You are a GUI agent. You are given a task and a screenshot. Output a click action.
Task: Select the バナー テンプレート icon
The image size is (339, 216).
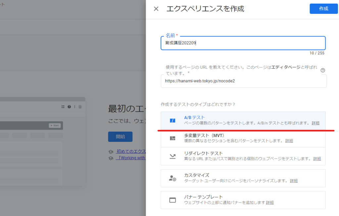172,200
